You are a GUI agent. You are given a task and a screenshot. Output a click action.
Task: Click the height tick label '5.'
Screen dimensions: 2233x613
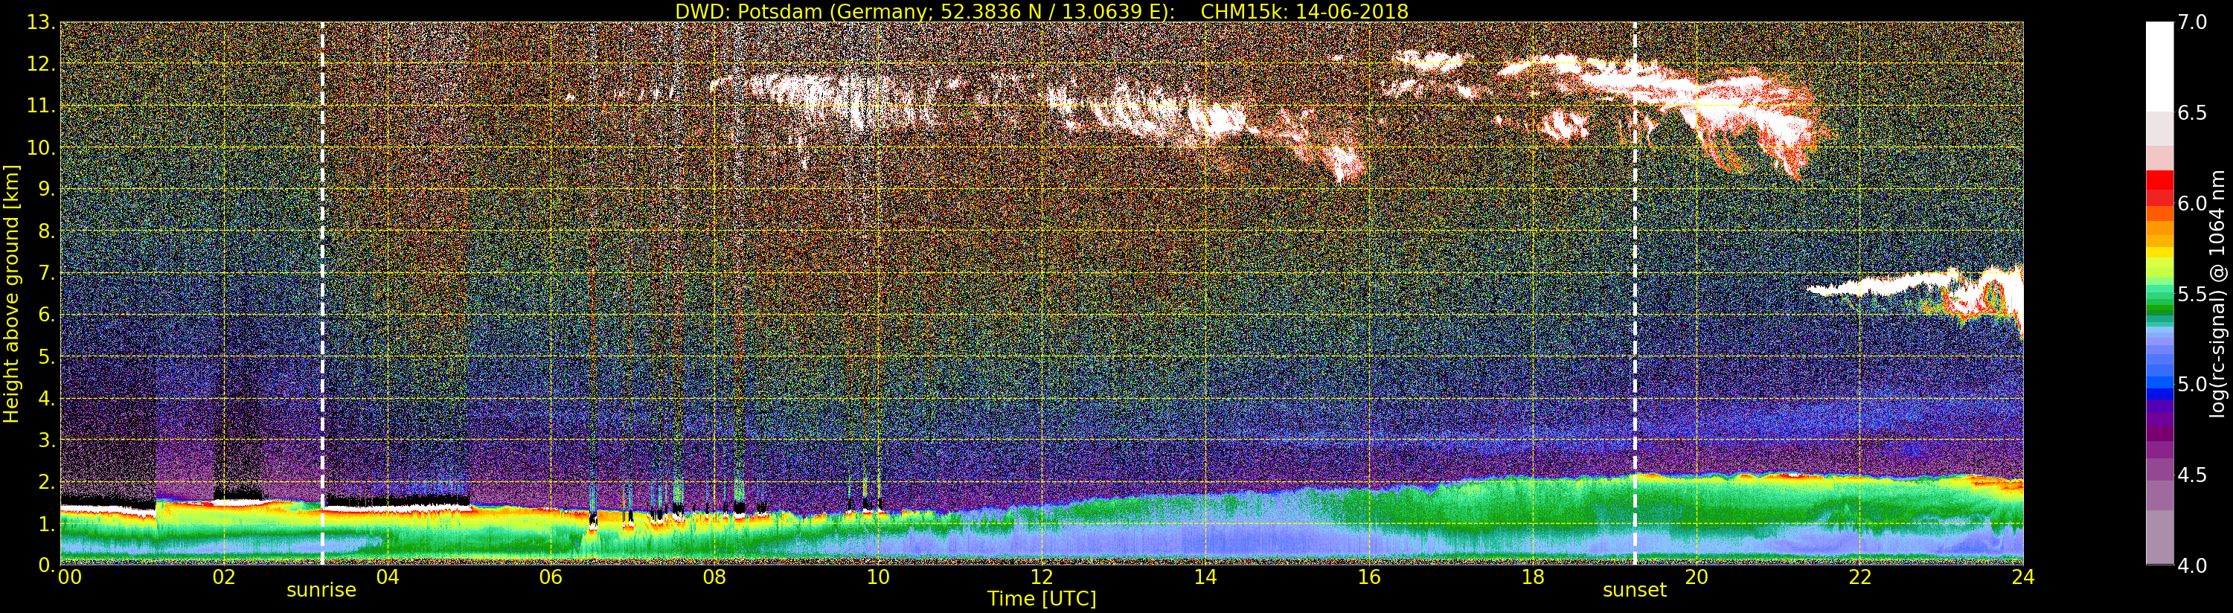click(45, 356)
